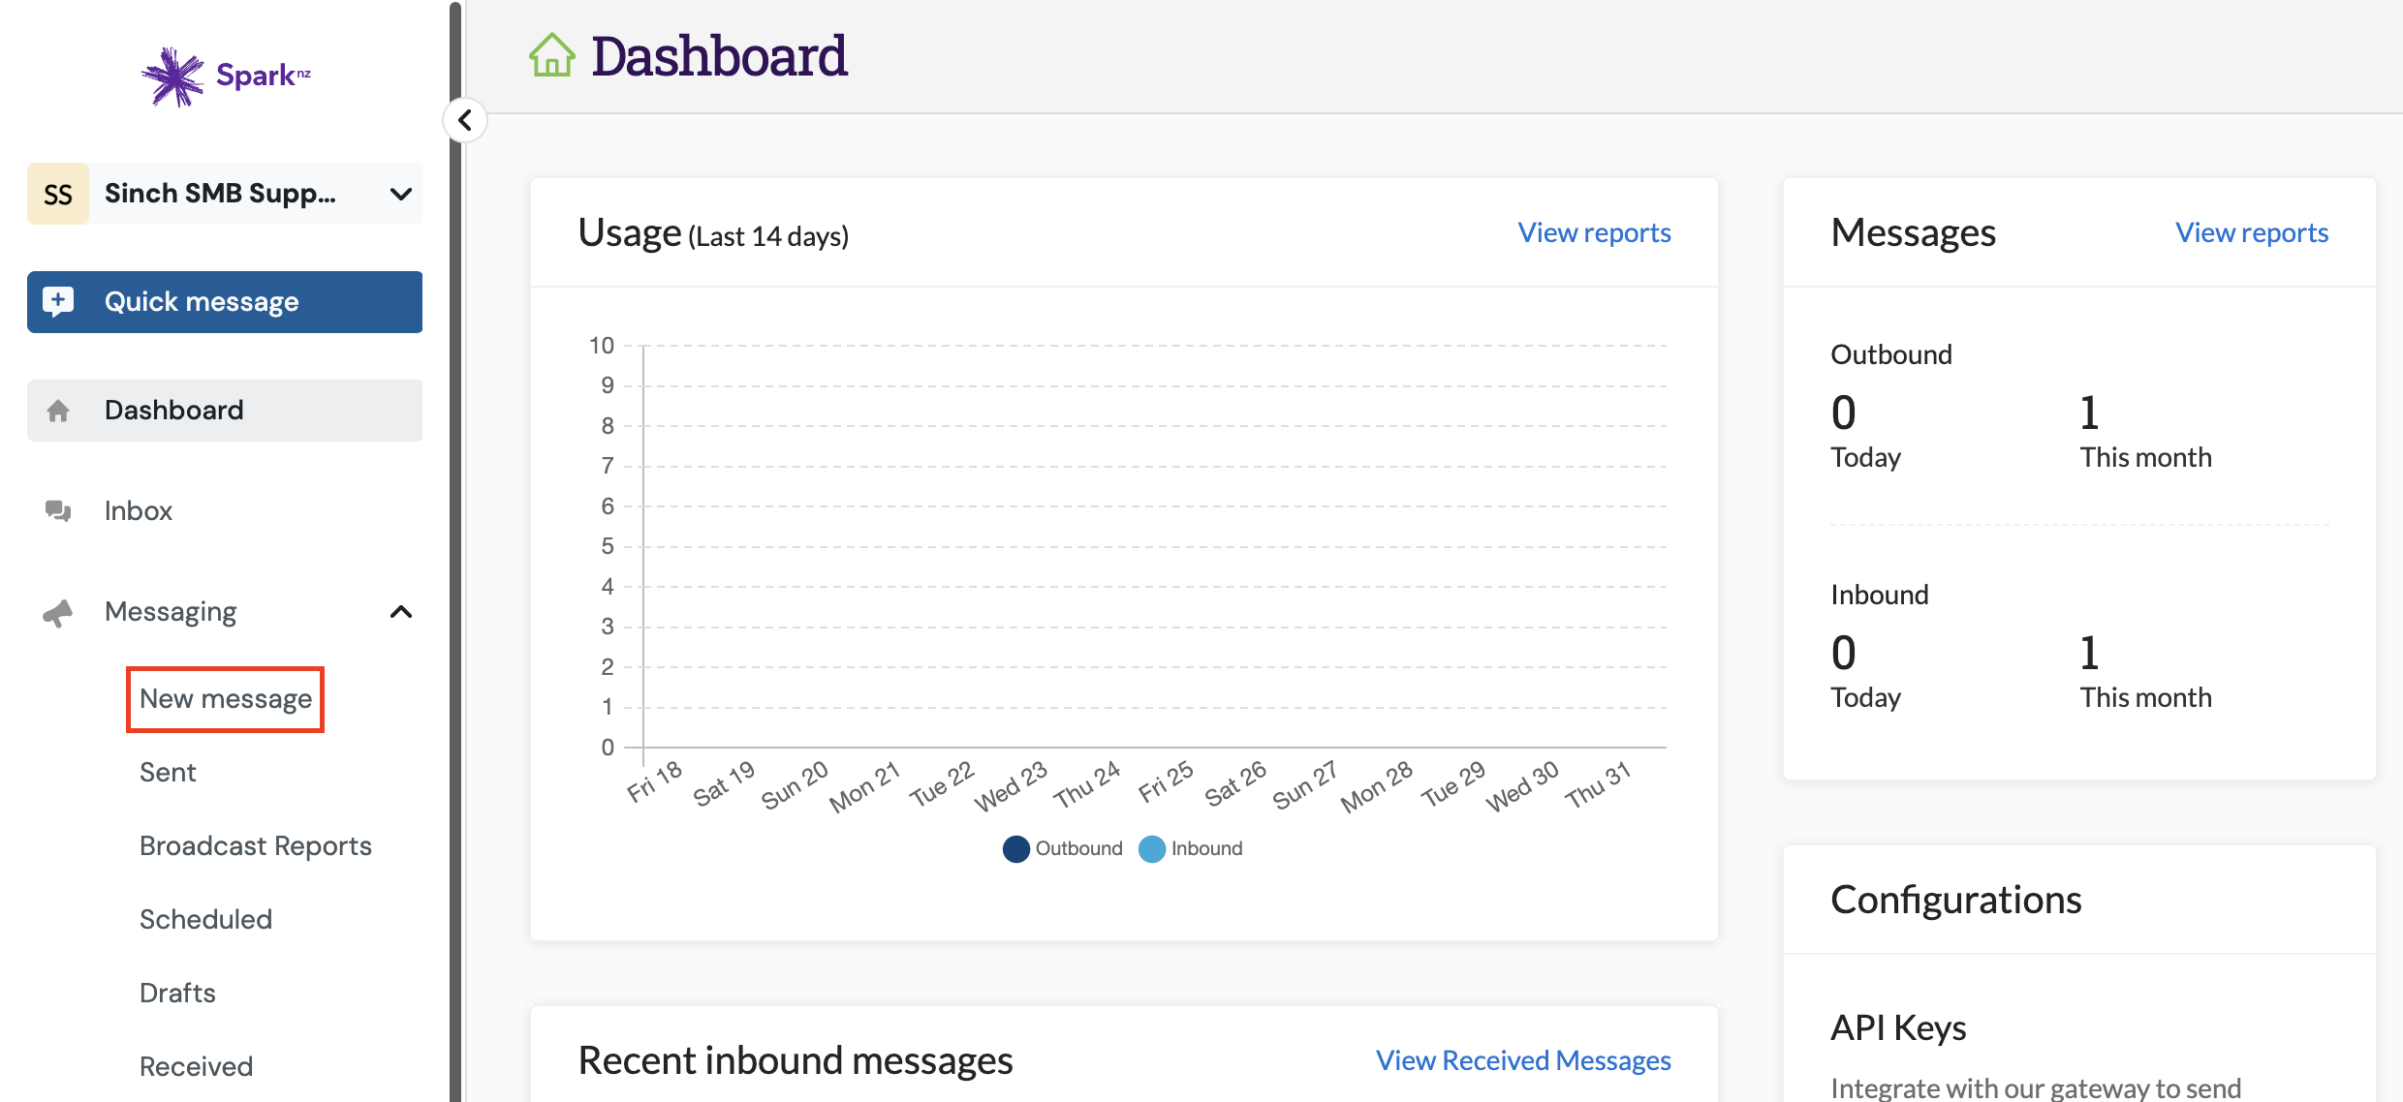The image size is (2403, 1102).
Task: Click the green home icon beside Dashboard title
Action: 552,55
